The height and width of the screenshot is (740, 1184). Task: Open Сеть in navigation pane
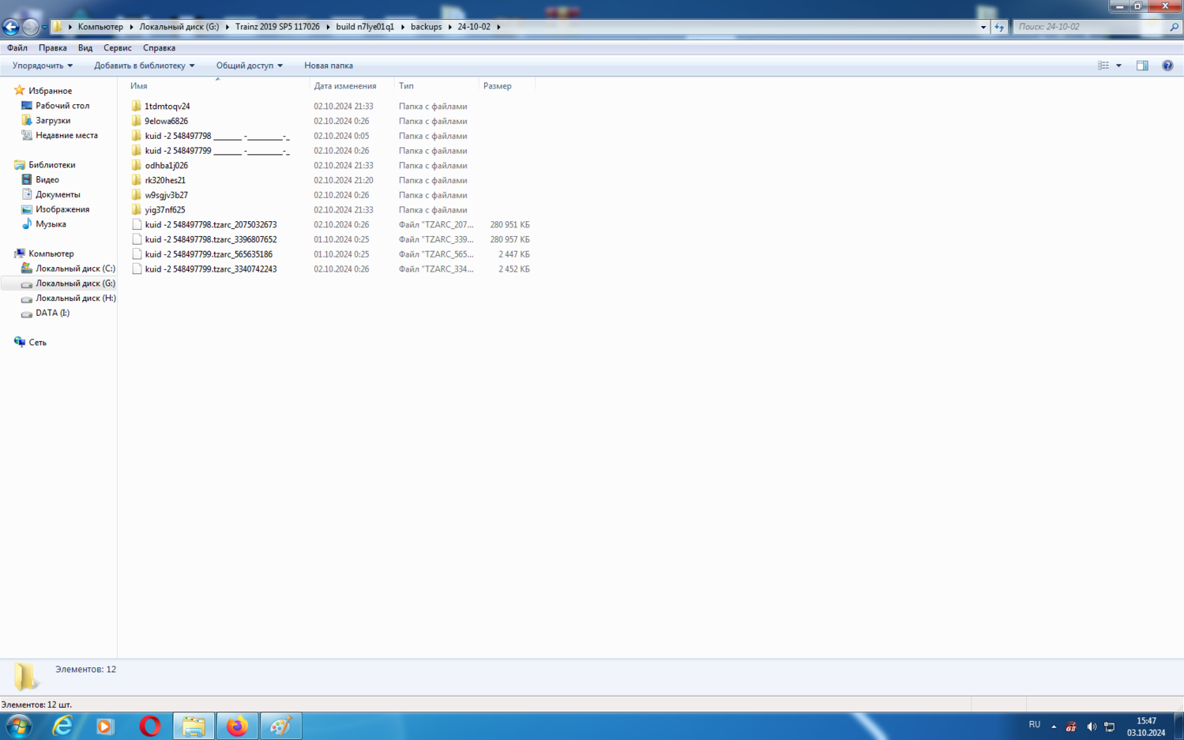[38, 343]
